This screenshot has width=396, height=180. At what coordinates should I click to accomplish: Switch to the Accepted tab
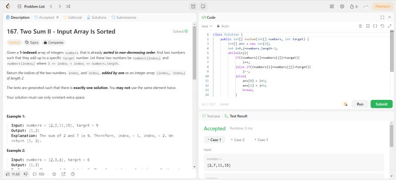click(x=44, y=17)
